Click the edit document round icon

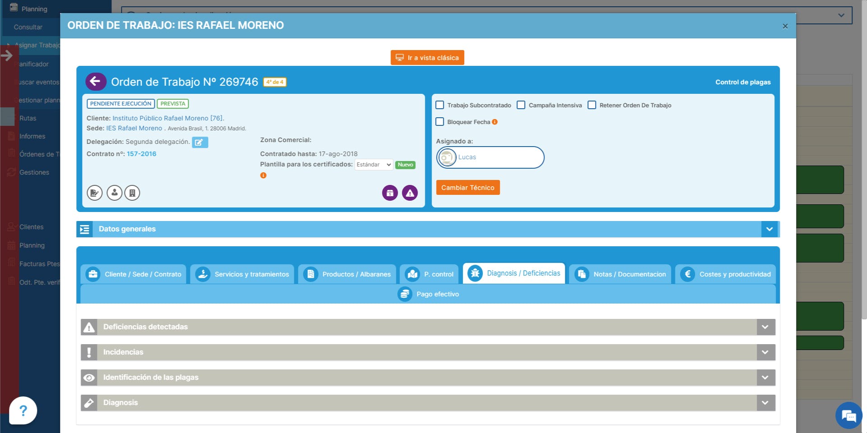94,193
